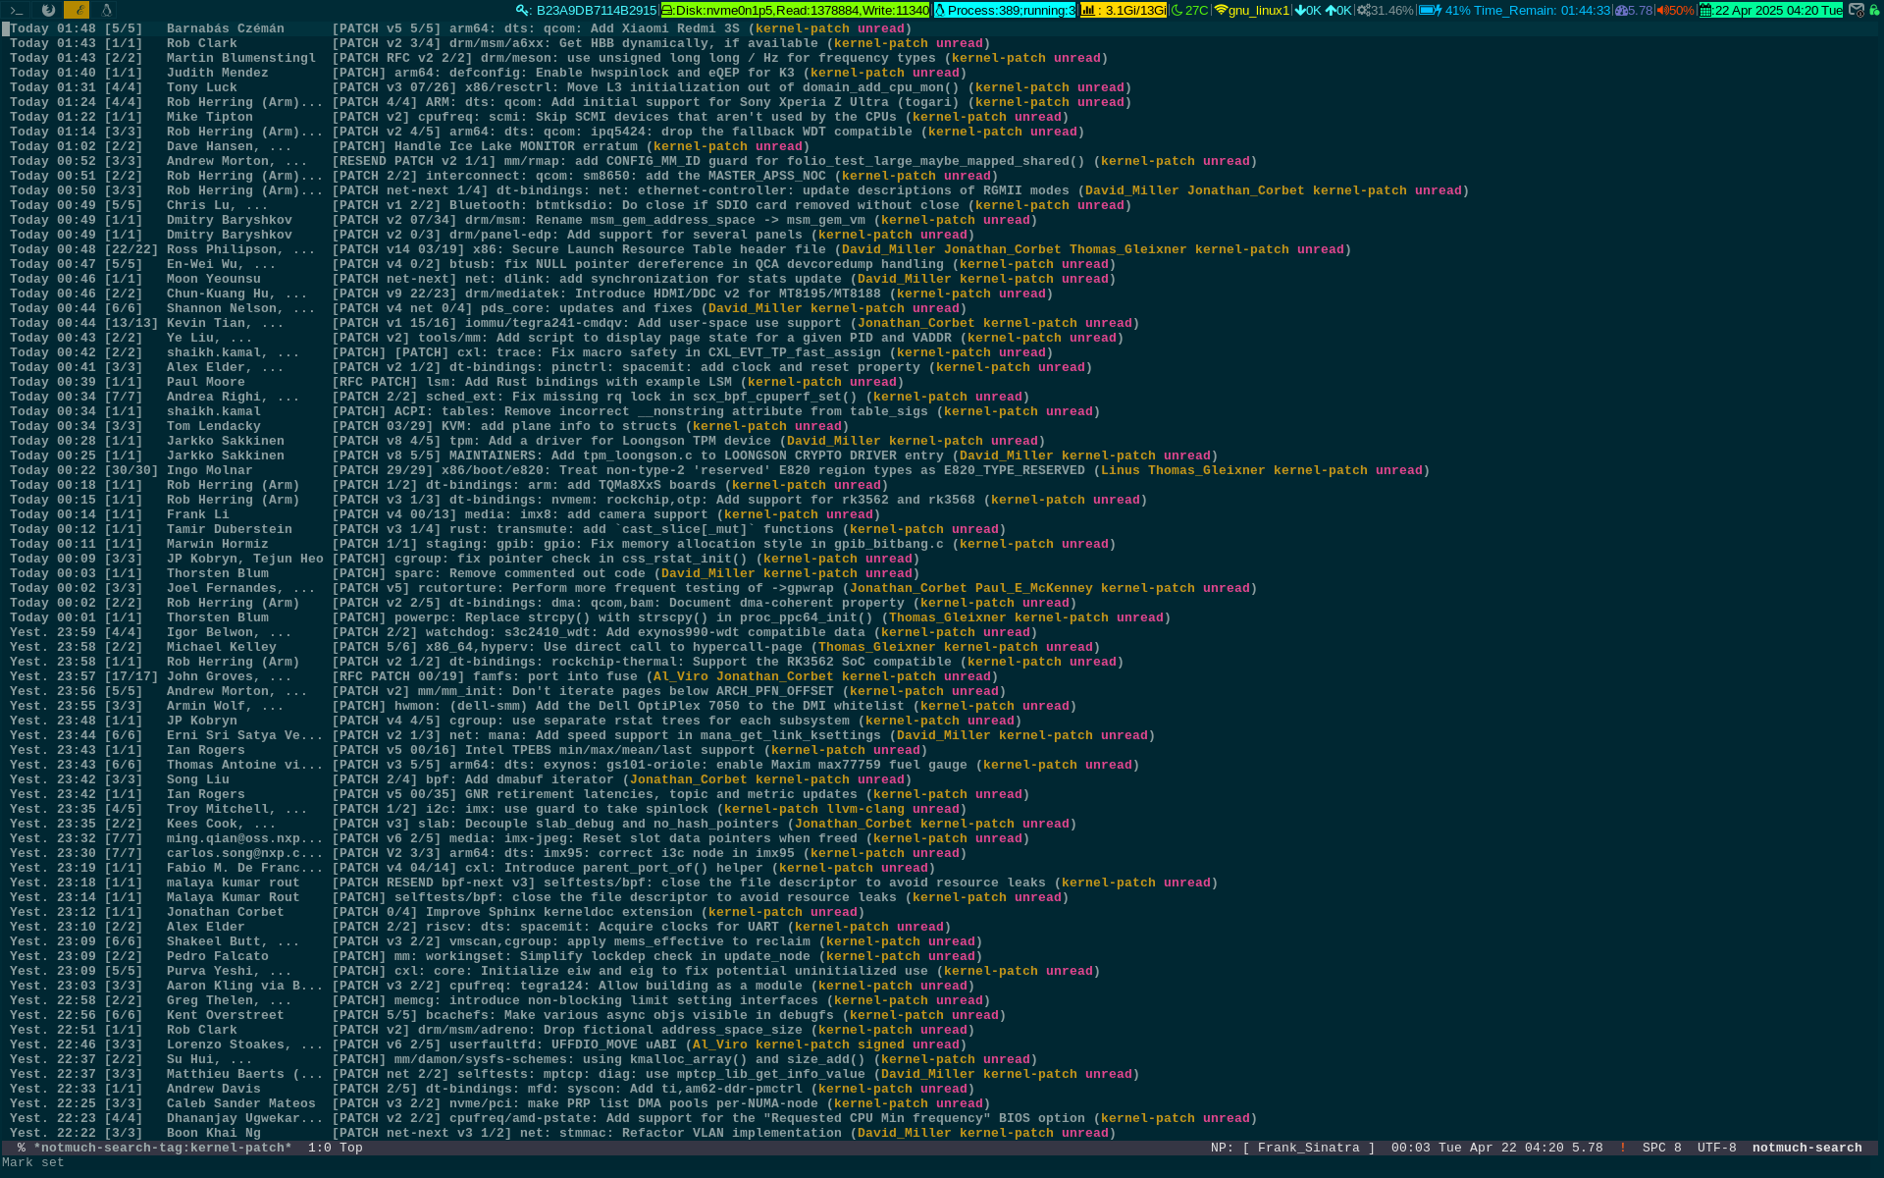Viewport: 1884px width, 1178px height.
Task: Open the terminal workspace icon
Action: [17, 10]
